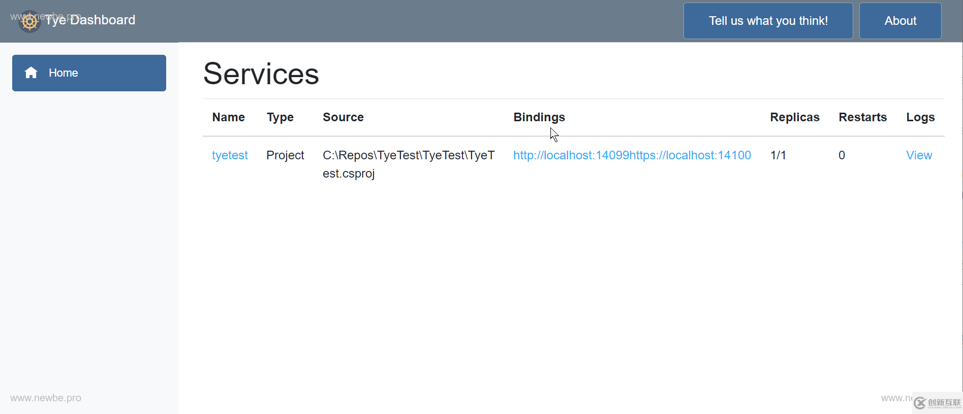Click the Logs column header

(920, 117)
